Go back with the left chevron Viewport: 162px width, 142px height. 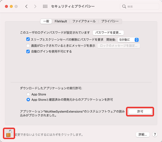click(x=27, y=6)
